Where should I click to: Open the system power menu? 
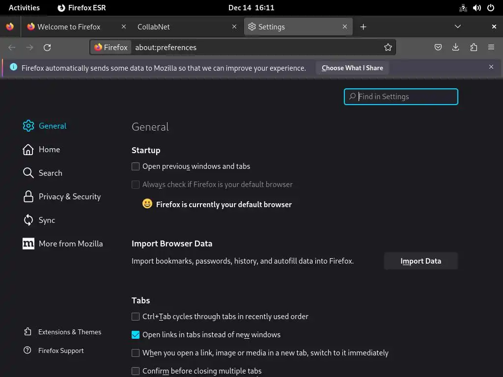[490, 8]
